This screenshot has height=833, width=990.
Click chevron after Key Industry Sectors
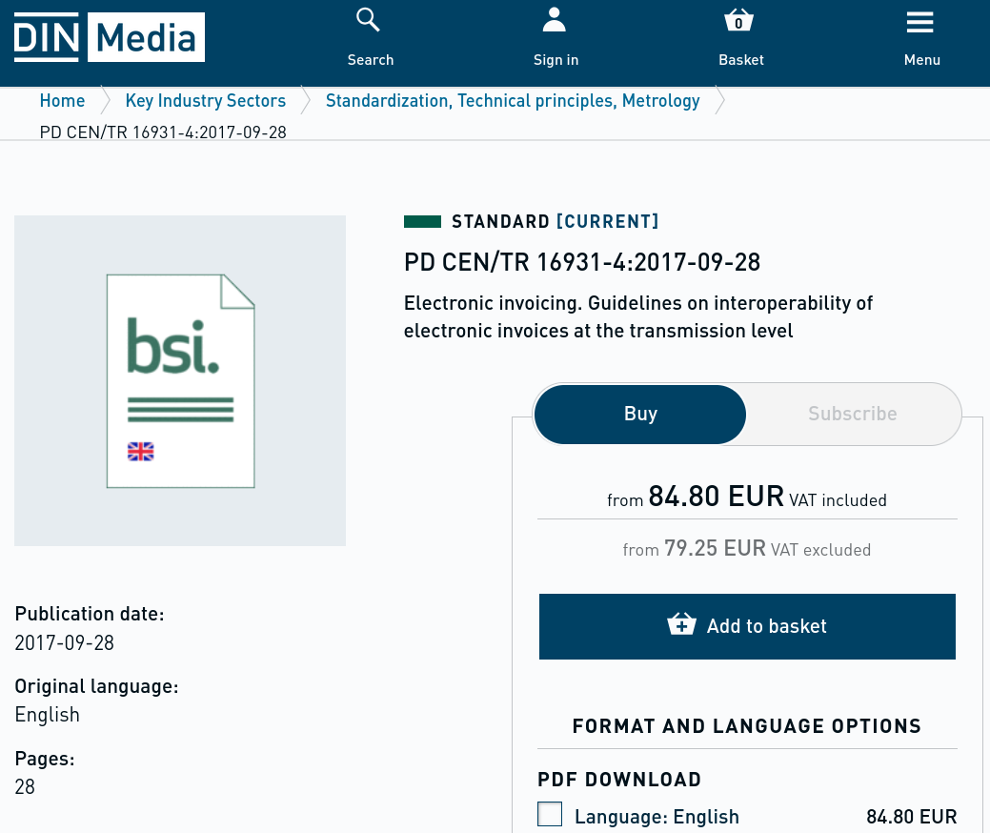click(307, 101)
